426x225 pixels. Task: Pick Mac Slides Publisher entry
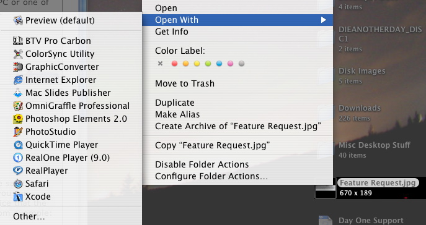pyautogui.click(x=71, y=93)
